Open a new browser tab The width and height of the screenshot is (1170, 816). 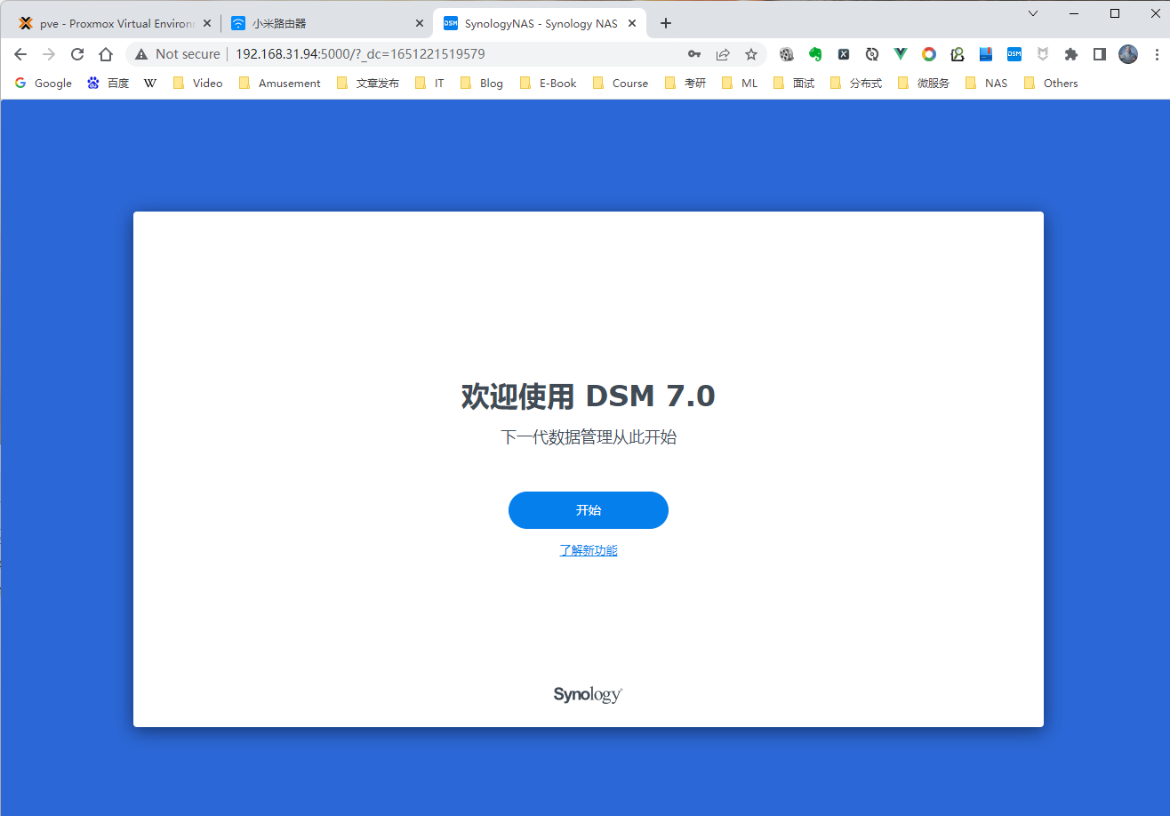pyautogui.click(x=666, y=23)
